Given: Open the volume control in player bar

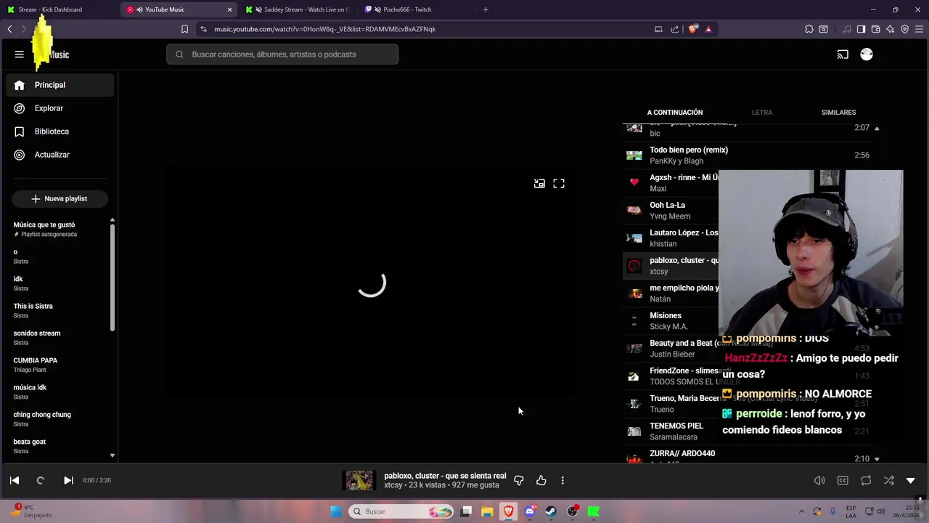Looking at the screenshot, I should pyautogui.click(x=819, y=480).
